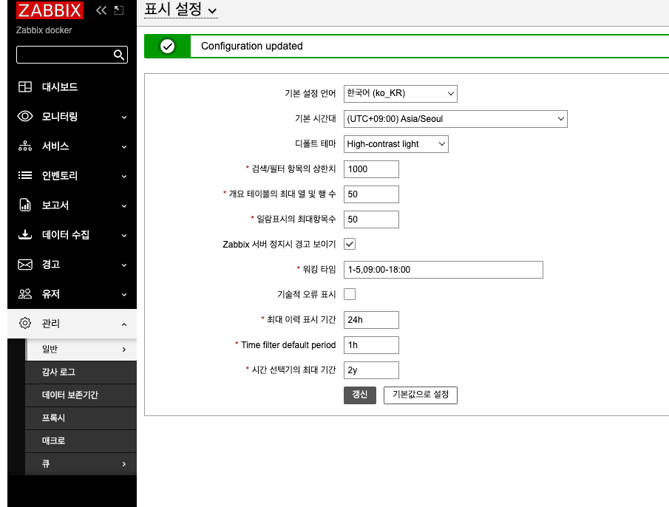Expand 서비스 menu chevron

click(124, 146)
